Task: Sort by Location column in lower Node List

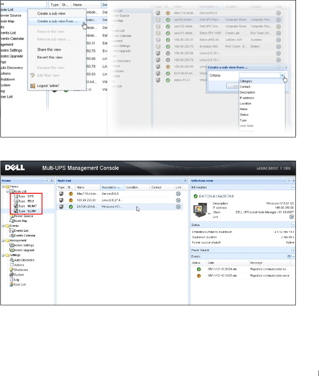Action: (x=137, y=187)
